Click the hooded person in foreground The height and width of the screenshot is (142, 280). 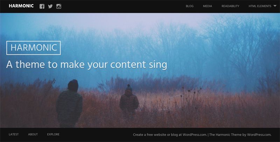pos(69,104)
